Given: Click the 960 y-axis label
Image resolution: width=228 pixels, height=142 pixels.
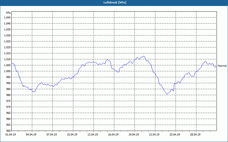Looking at the screenshot, I should (x=9, y=119).
